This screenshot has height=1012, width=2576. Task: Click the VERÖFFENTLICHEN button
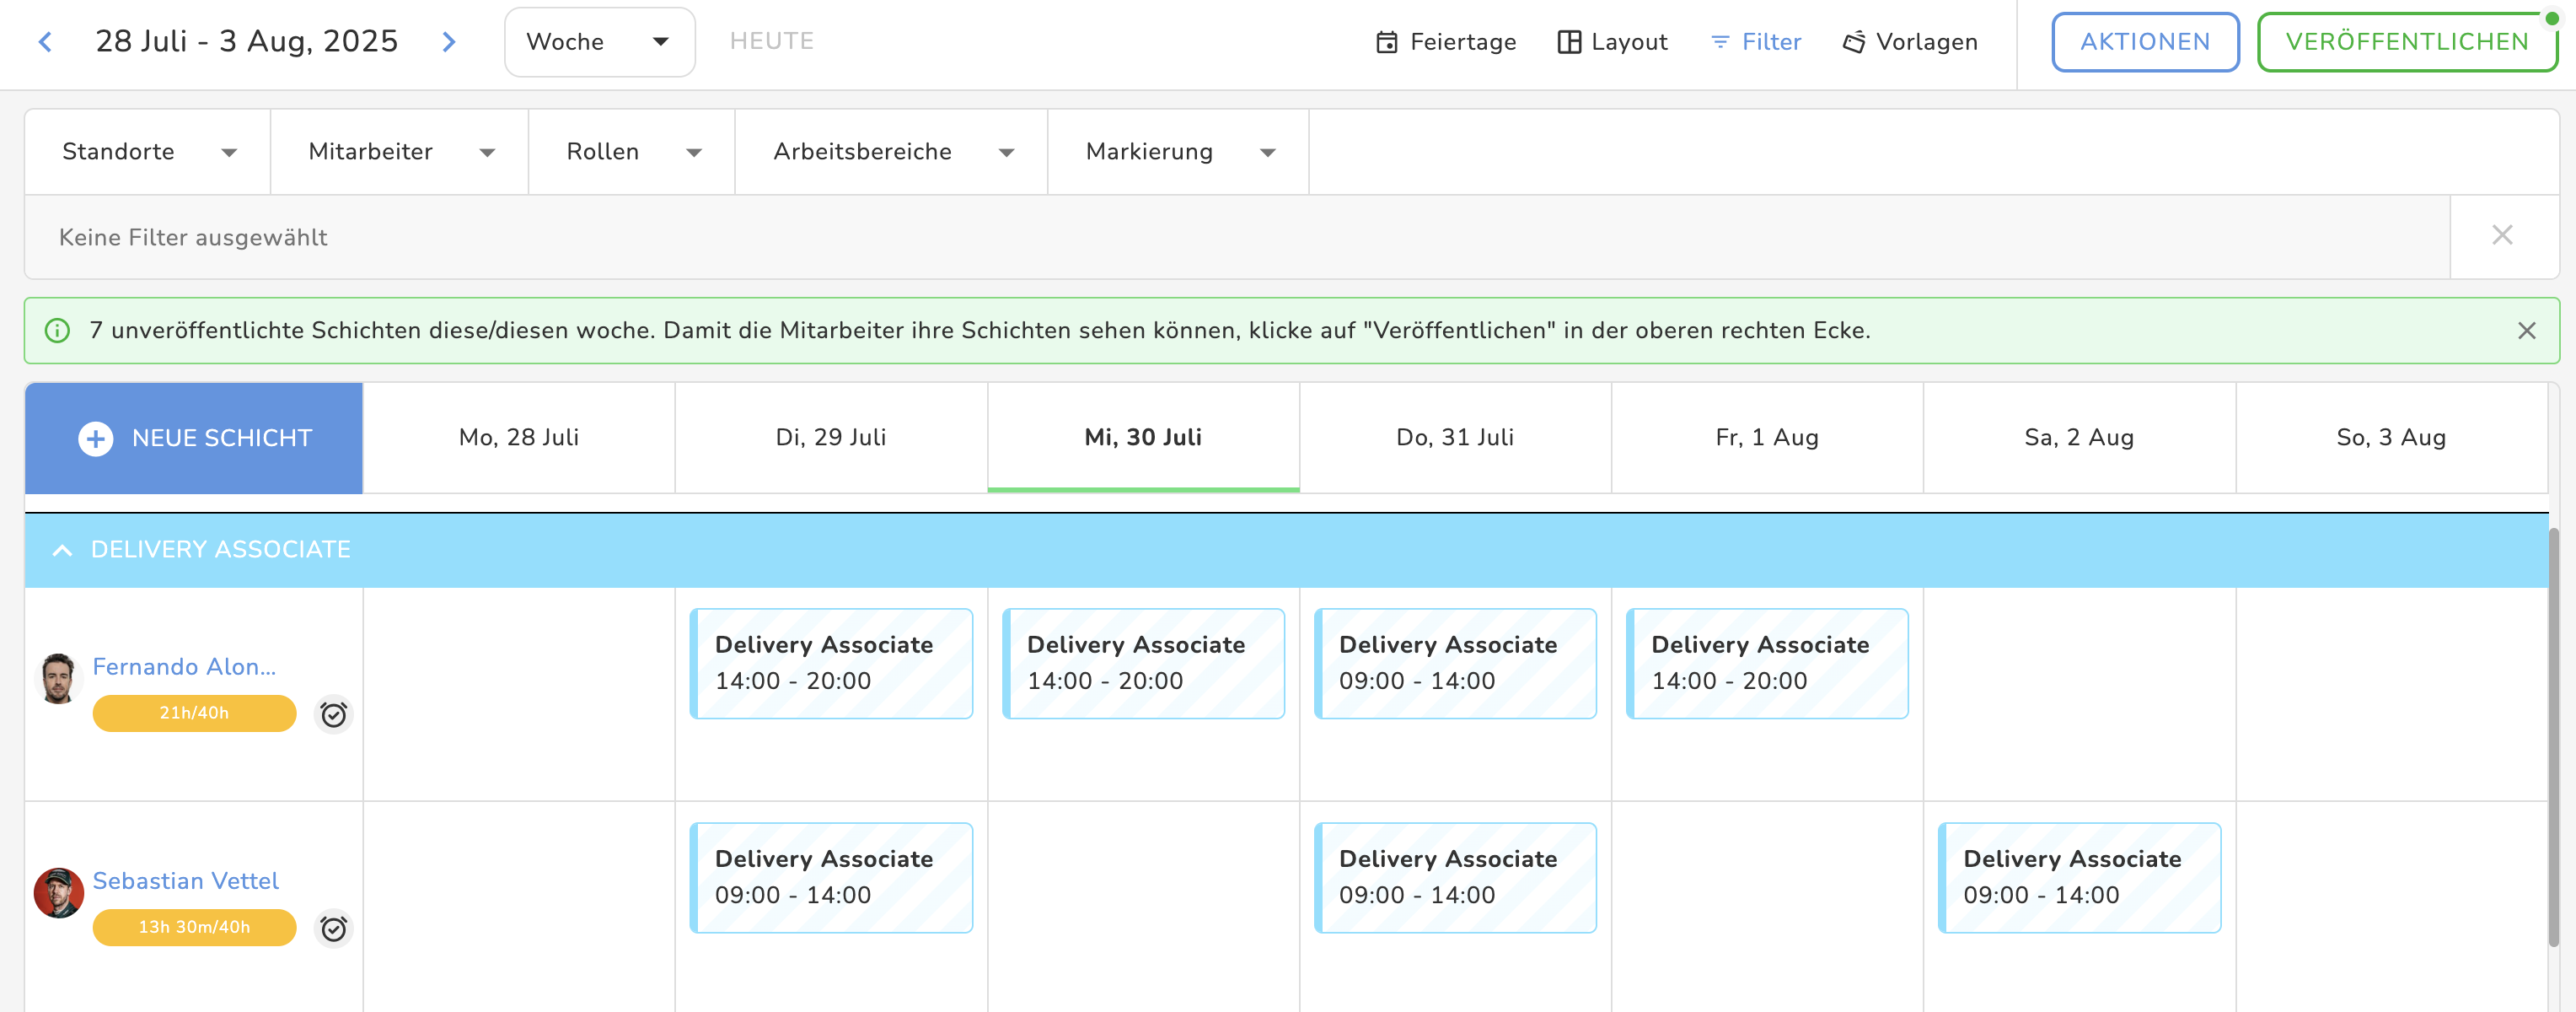coord(2407,42)
